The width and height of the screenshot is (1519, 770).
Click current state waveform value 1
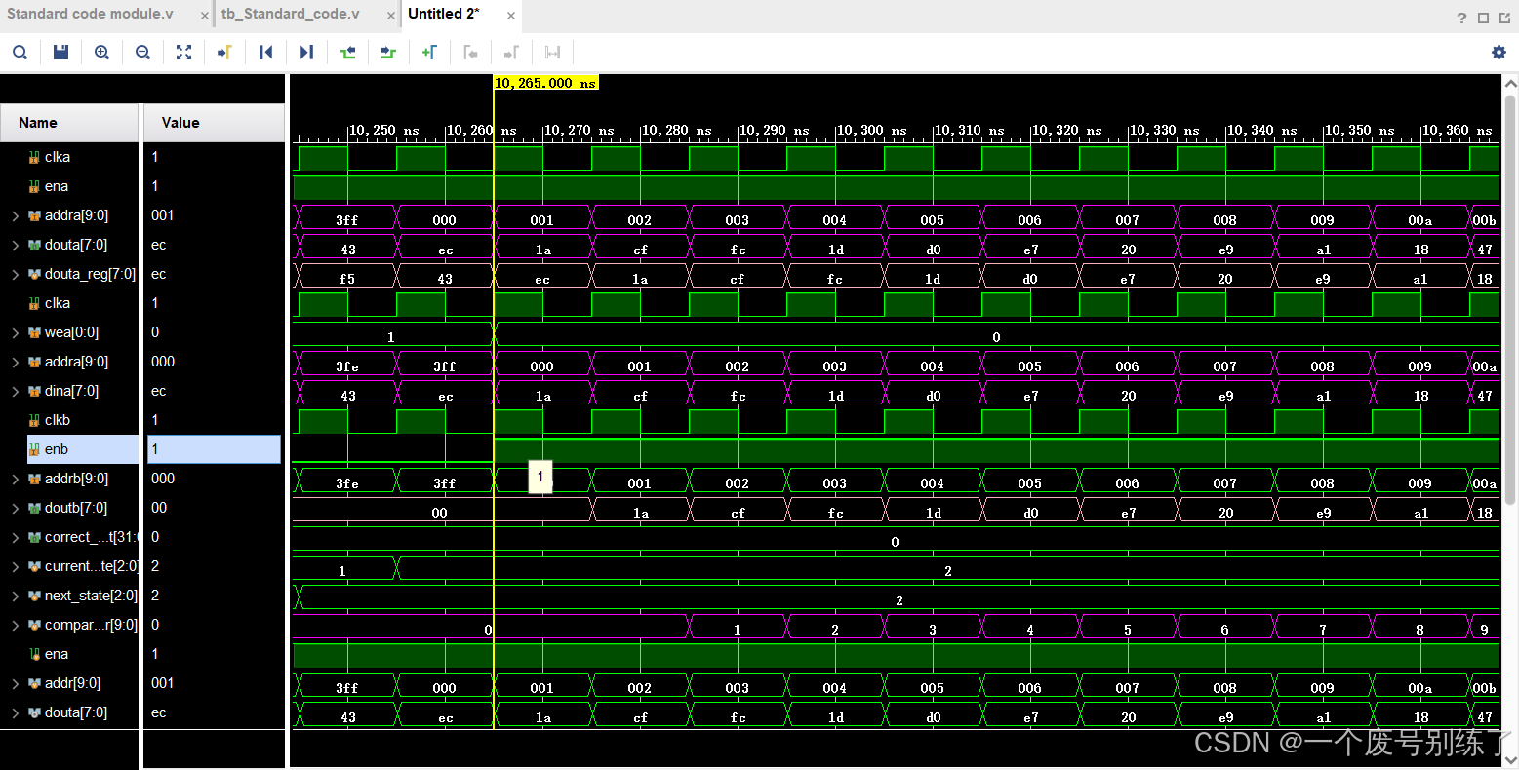pos(342,571)
